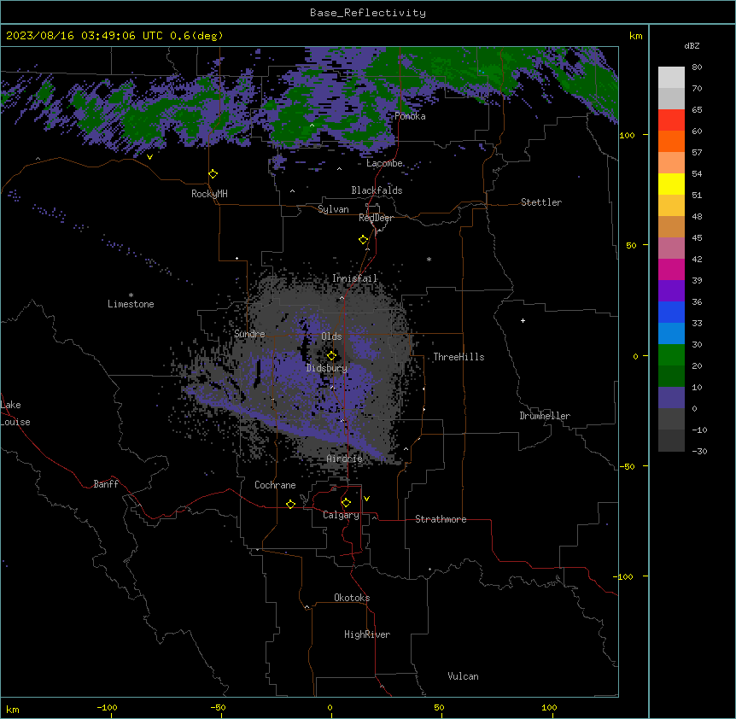Viewport: 736px width, 719px height.
Task: Click the Airdrie city label
Action: coord(345,459)
